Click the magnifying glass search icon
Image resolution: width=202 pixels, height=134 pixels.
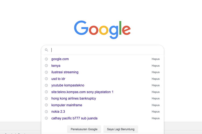click(x=46, y=50)
